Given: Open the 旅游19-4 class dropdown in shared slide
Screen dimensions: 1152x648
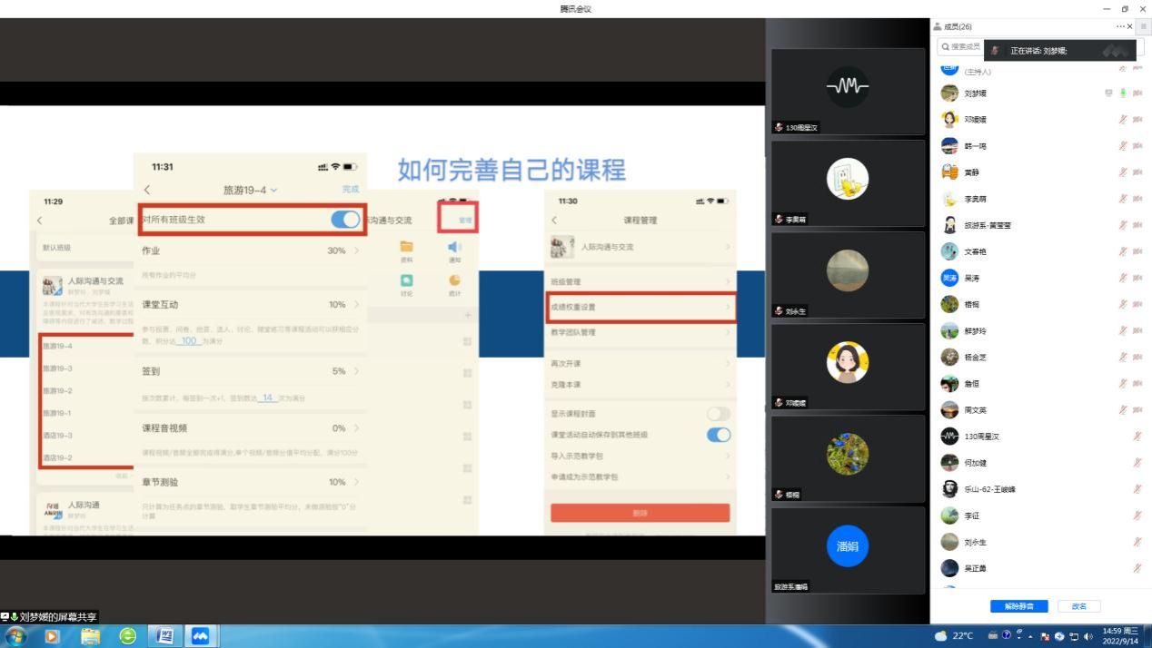Looking at the screenshot, I should pyautogui.click(x=251, y=190).
